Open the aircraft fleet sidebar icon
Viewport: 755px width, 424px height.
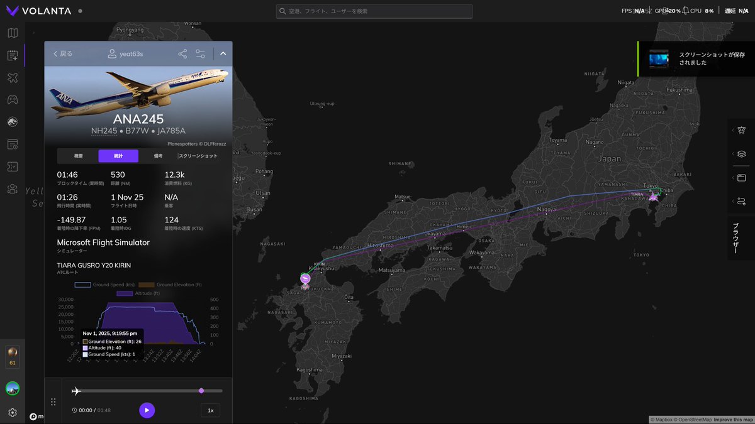(13, 78)
